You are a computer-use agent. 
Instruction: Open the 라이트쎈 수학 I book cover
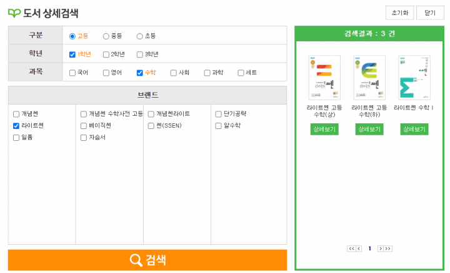click(x=414, y=78)
